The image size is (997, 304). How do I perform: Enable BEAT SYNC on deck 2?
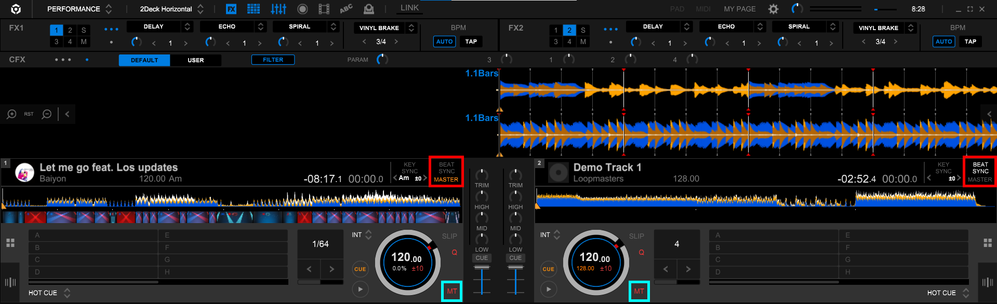point(980,168)
